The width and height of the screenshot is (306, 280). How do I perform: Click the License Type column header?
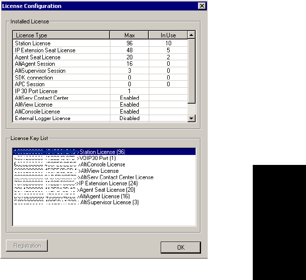tap(61, 35)
